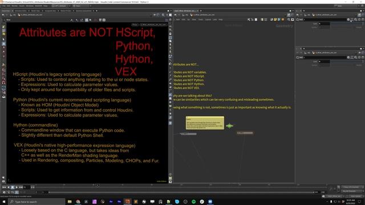Screen dimensions: 365x205
Task: Select the top tool in viewport left toolbar
Action: click(3, 27)
